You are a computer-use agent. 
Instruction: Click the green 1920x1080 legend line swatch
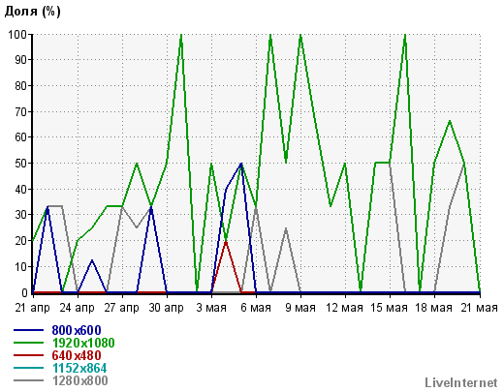pyautogui.click(x=28, y=343)
